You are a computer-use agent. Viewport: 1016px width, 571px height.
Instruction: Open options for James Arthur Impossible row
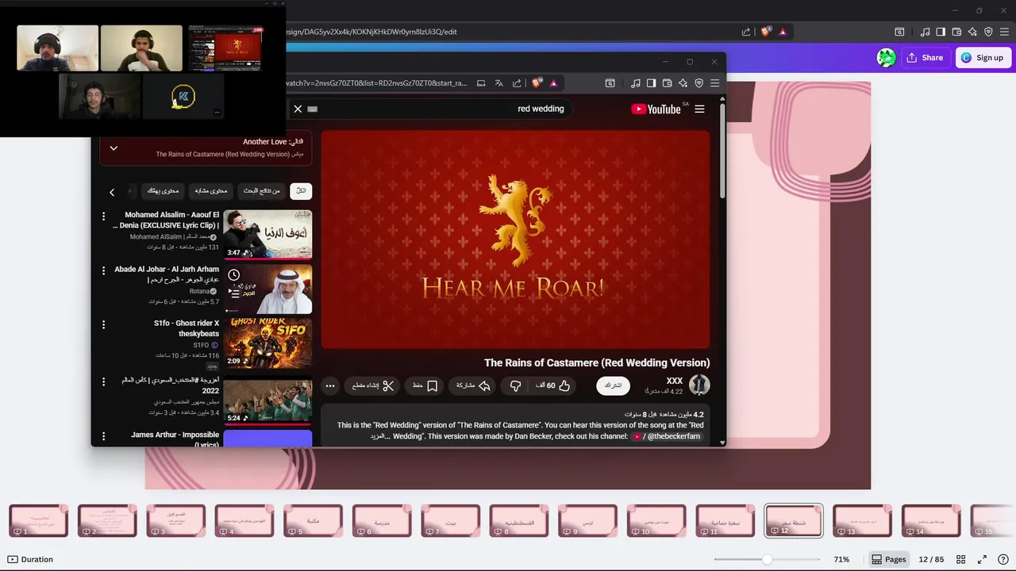(103, 436)
